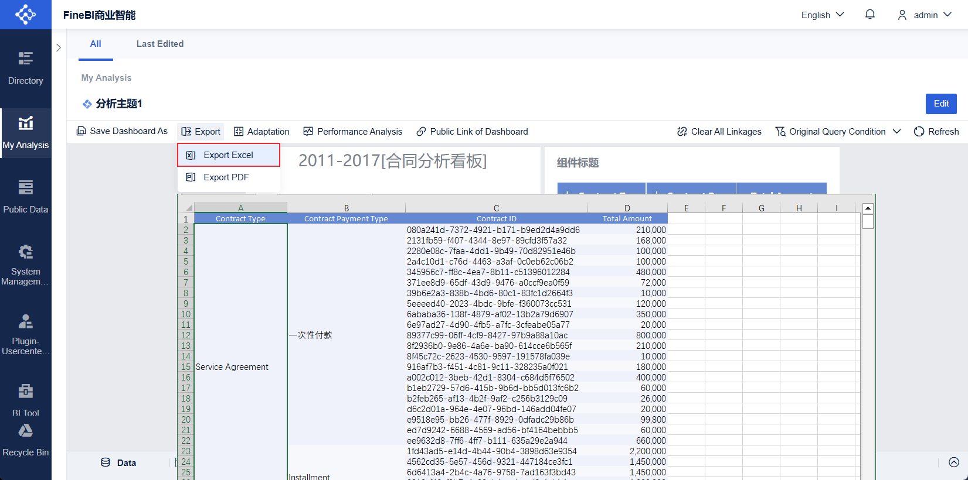Viewport: 968px width, 480px height.
Task: Click Public Link of Dashboard
Action: click(x=473, y=132)
